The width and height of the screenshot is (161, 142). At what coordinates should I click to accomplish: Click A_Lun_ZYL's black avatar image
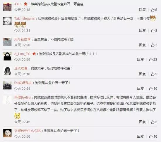7,56
